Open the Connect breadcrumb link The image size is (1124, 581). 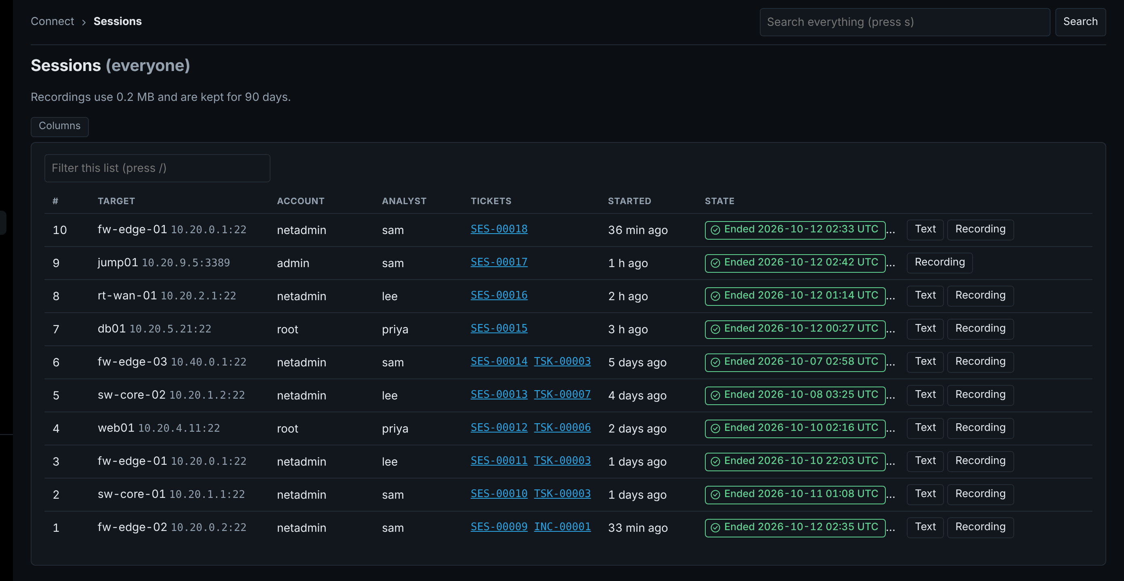click(x=52, y=21)
